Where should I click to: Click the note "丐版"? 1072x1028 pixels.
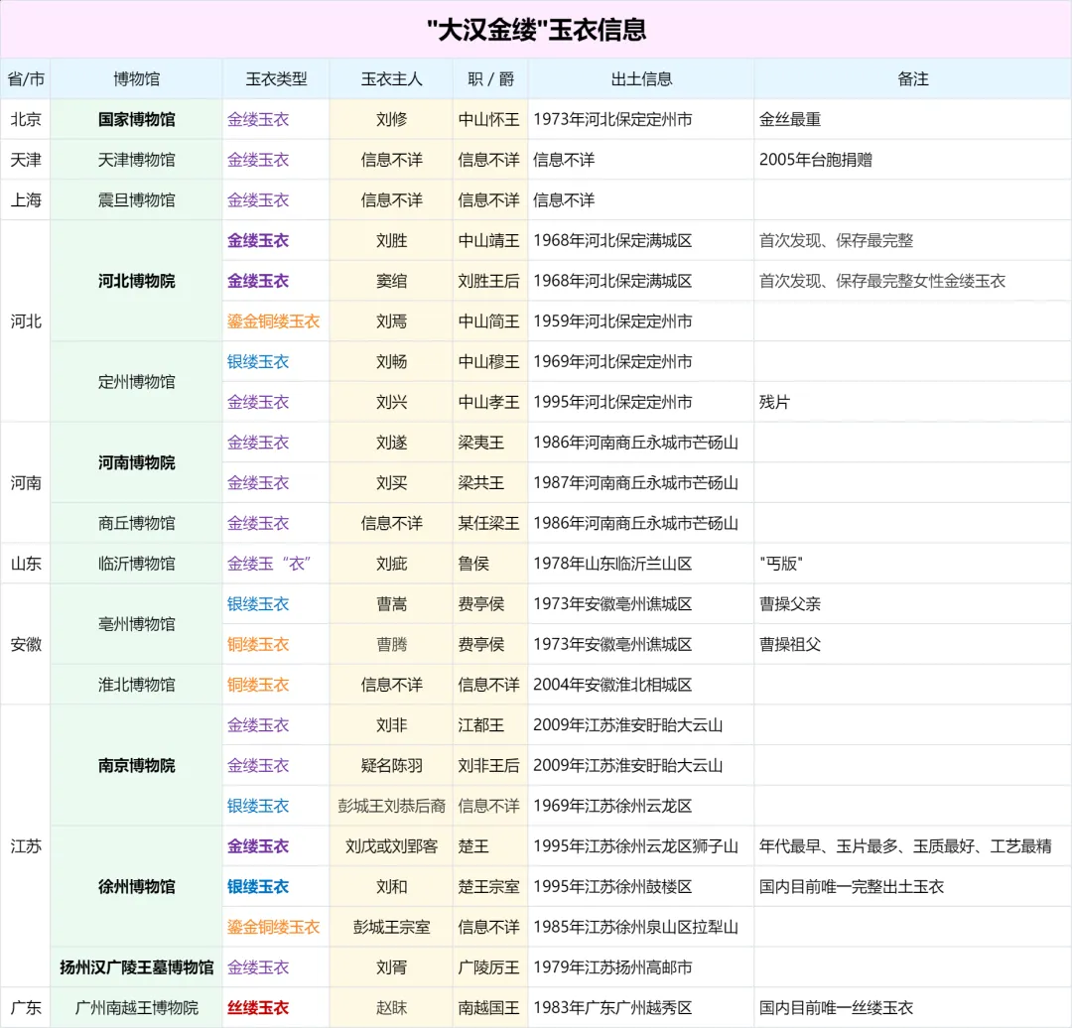click(x=781, y=564)
